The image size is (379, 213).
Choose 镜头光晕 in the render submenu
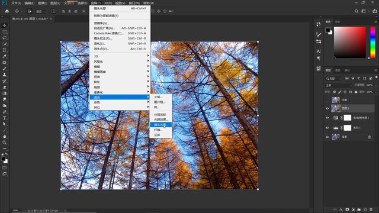pyautogui.click(x=160, y=125)
